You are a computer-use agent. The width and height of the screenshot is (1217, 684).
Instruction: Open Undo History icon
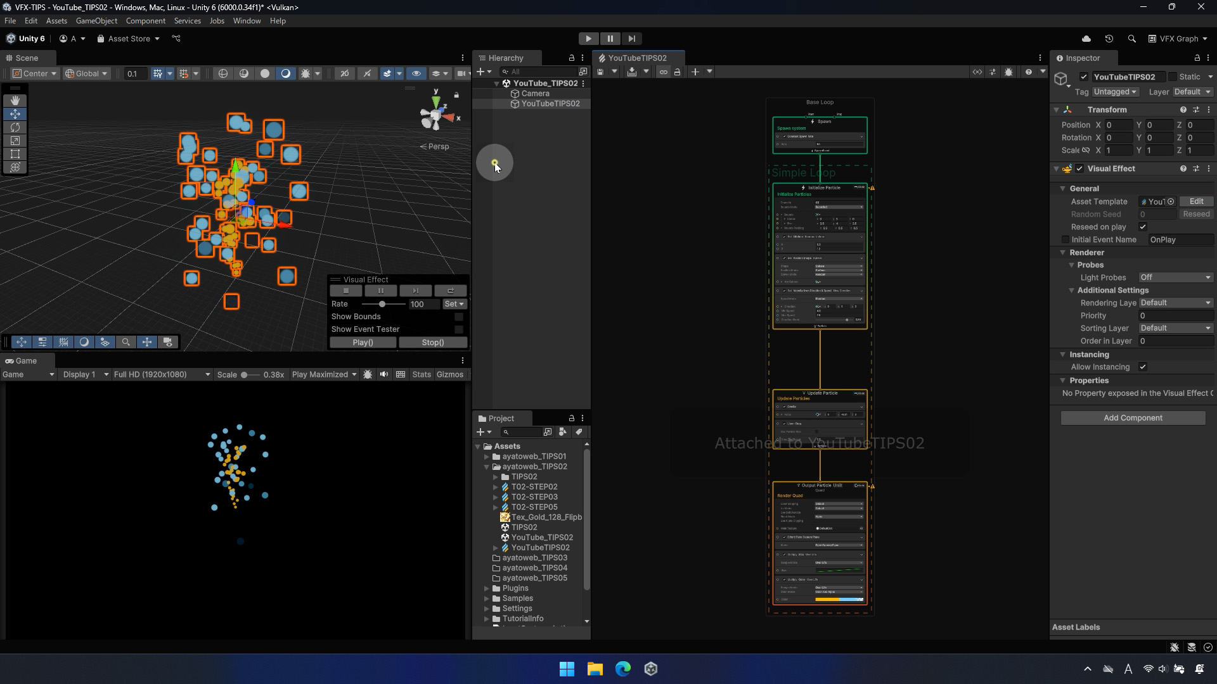click(1109, 39)
